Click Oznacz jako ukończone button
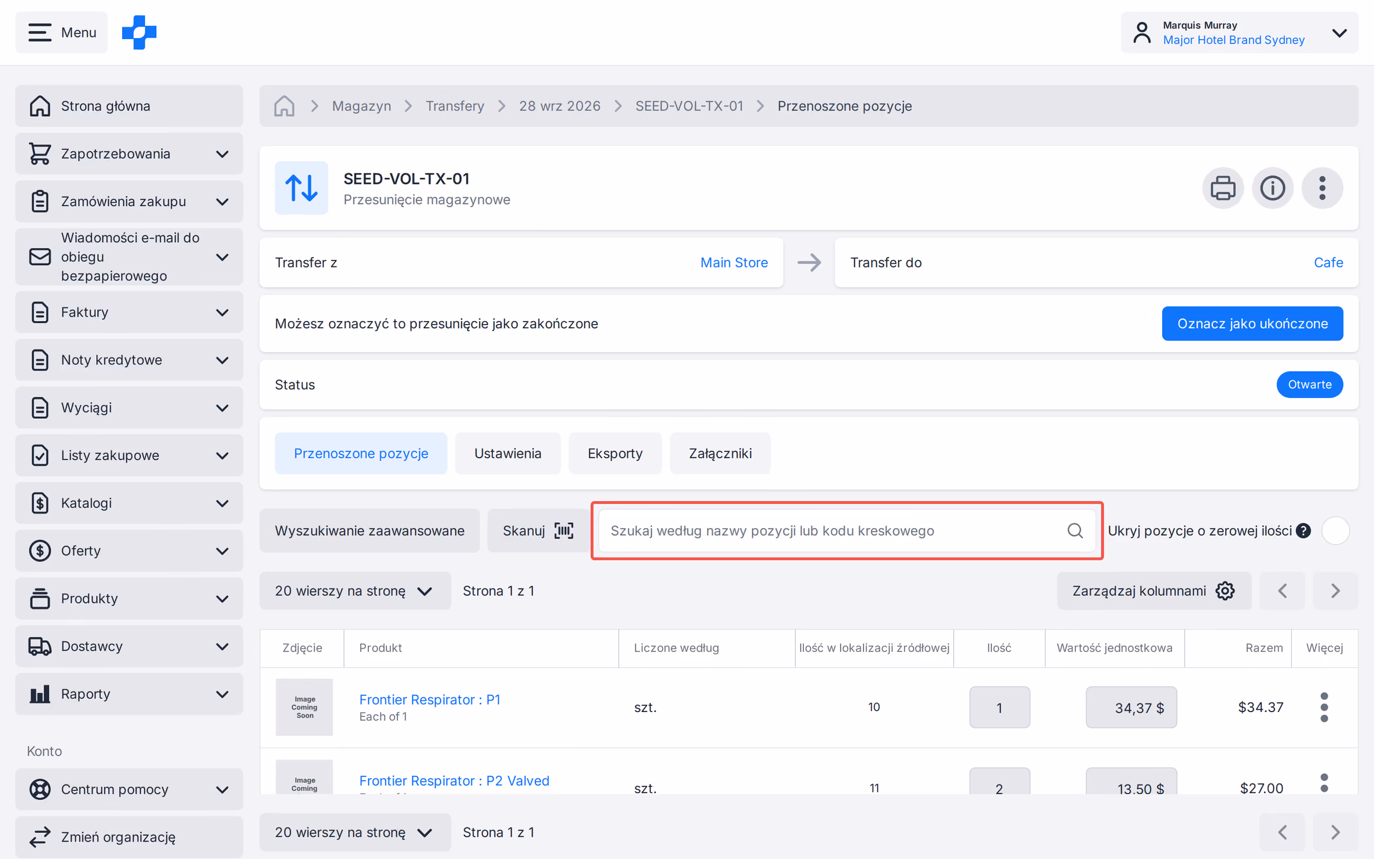Viewport: 1374px width, 859px height. tap(1252, 324)
